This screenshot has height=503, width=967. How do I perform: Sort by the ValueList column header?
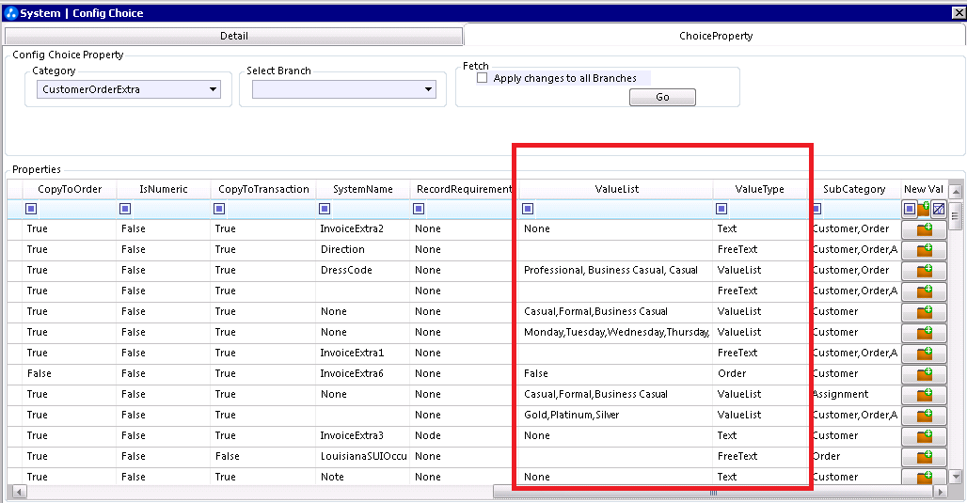point(617,189)
